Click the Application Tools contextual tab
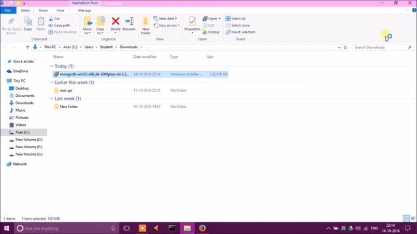Image resolution: width=417 pixels, height=234 pixels. pos(85,3)
